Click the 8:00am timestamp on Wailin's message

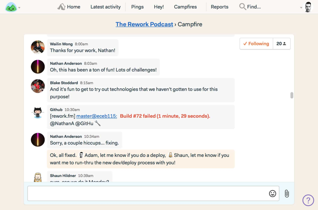coord(81,44)
